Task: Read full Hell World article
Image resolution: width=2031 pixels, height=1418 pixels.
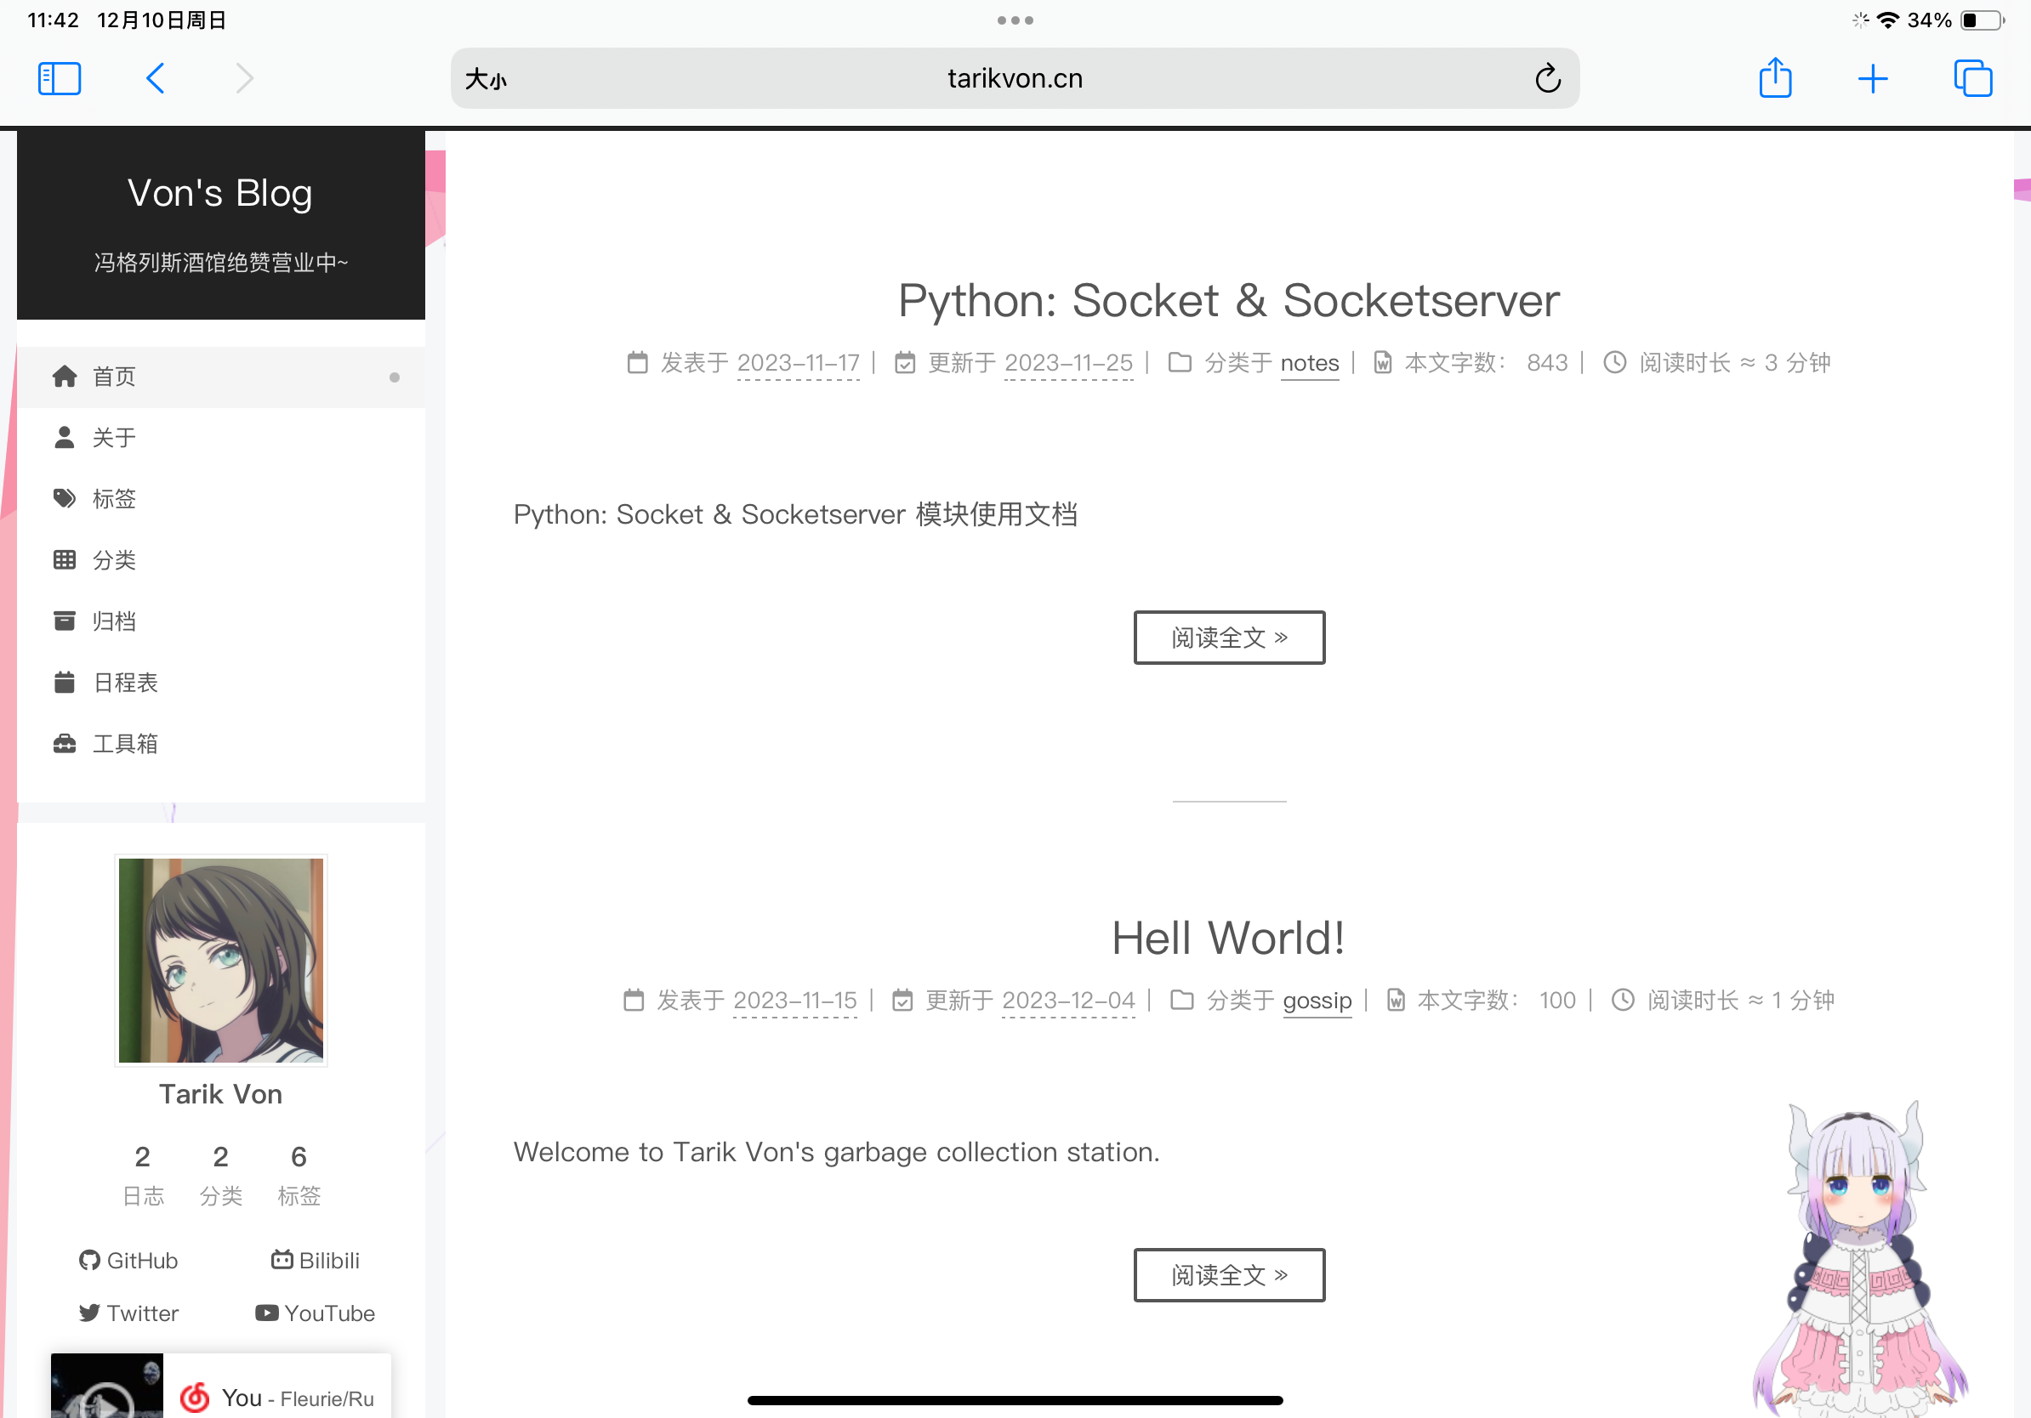Action: (x=1229, y=1275)
